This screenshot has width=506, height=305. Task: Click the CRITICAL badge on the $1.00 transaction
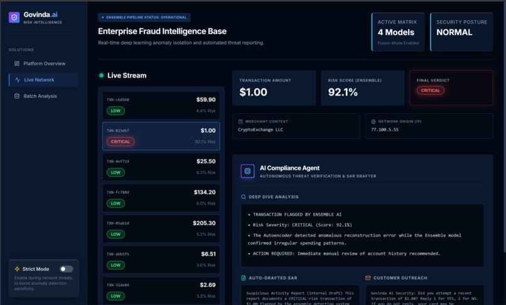[x=121, y=141]
